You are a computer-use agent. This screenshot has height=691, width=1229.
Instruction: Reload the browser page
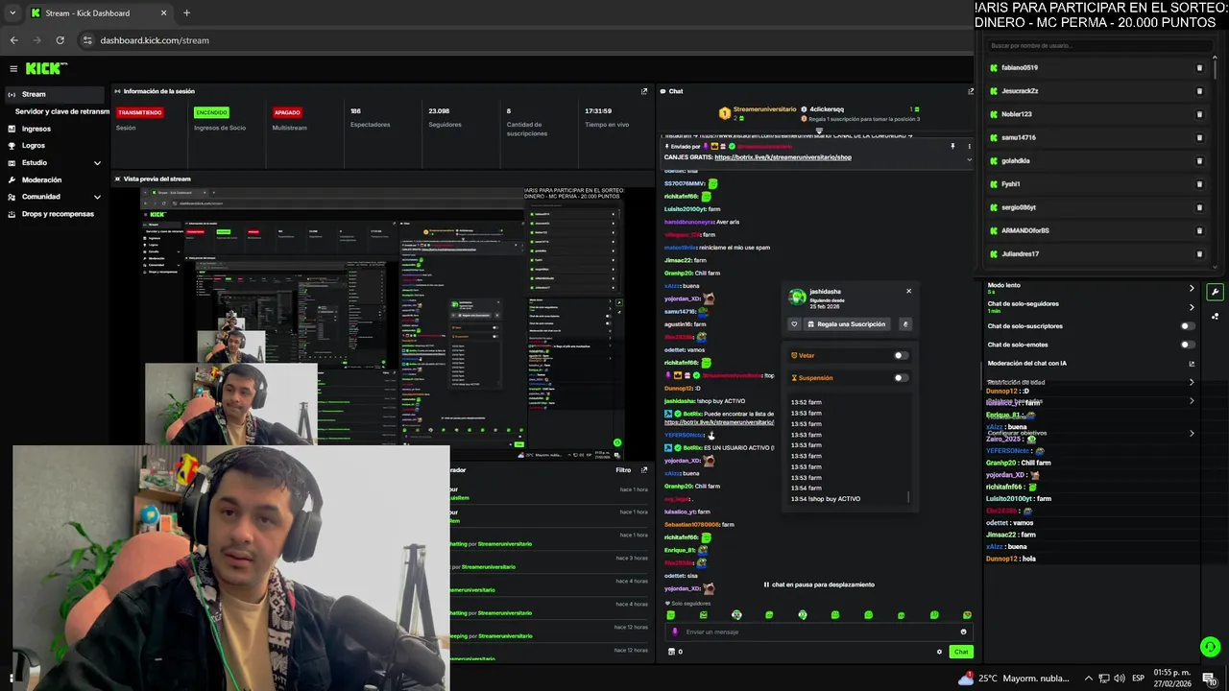tap(60, 40)
